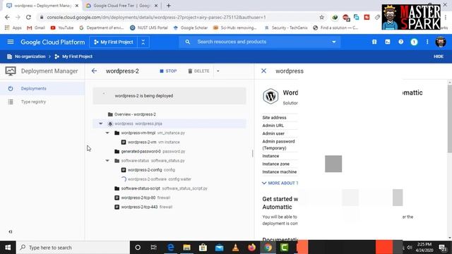Go back in browser history

coord(7,17)
